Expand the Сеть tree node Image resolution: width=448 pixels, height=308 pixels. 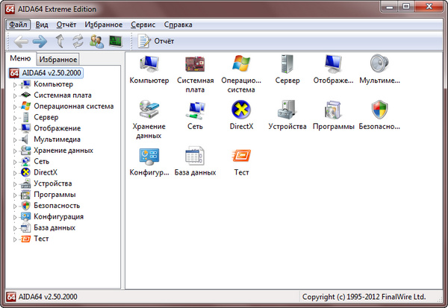point(15,161)
